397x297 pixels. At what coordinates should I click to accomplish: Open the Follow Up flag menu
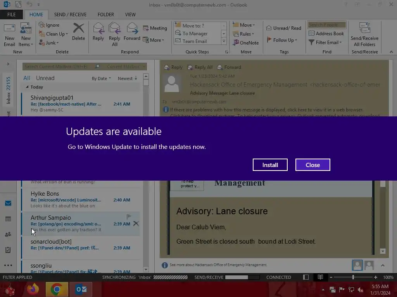282,40
